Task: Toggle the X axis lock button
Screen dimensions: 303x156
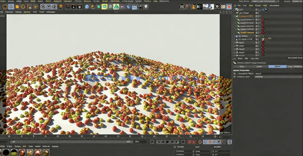Action: click(x=43, y=7)
